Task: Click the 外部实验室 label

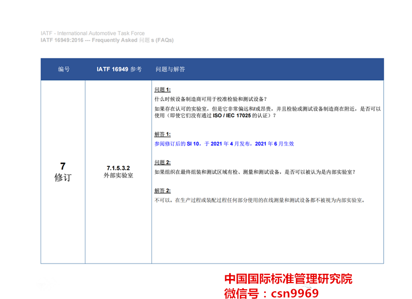Action: coord(118,175)
